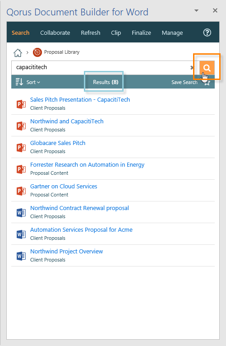Open Automation Services Proposal for Acme

[x=81, y=230]
